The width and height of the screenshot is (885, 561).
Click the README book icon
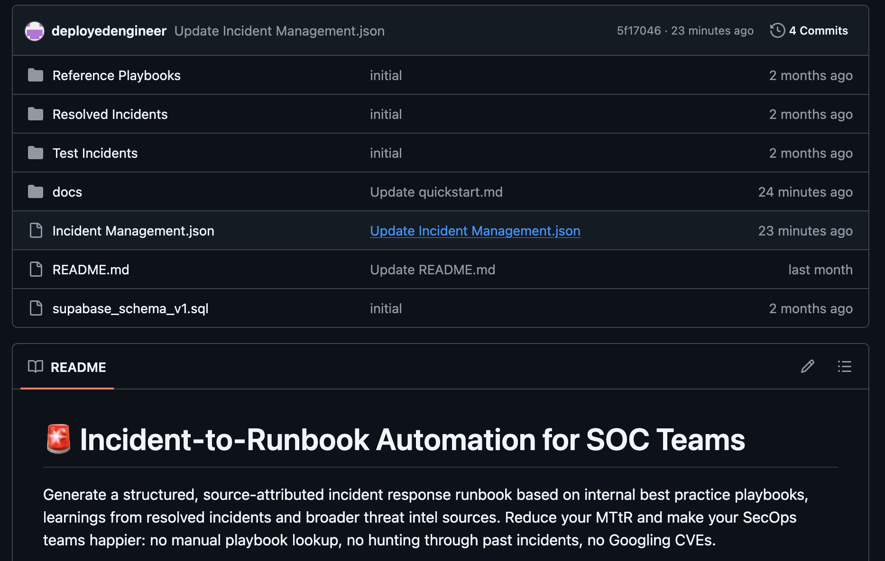[36, 367]
